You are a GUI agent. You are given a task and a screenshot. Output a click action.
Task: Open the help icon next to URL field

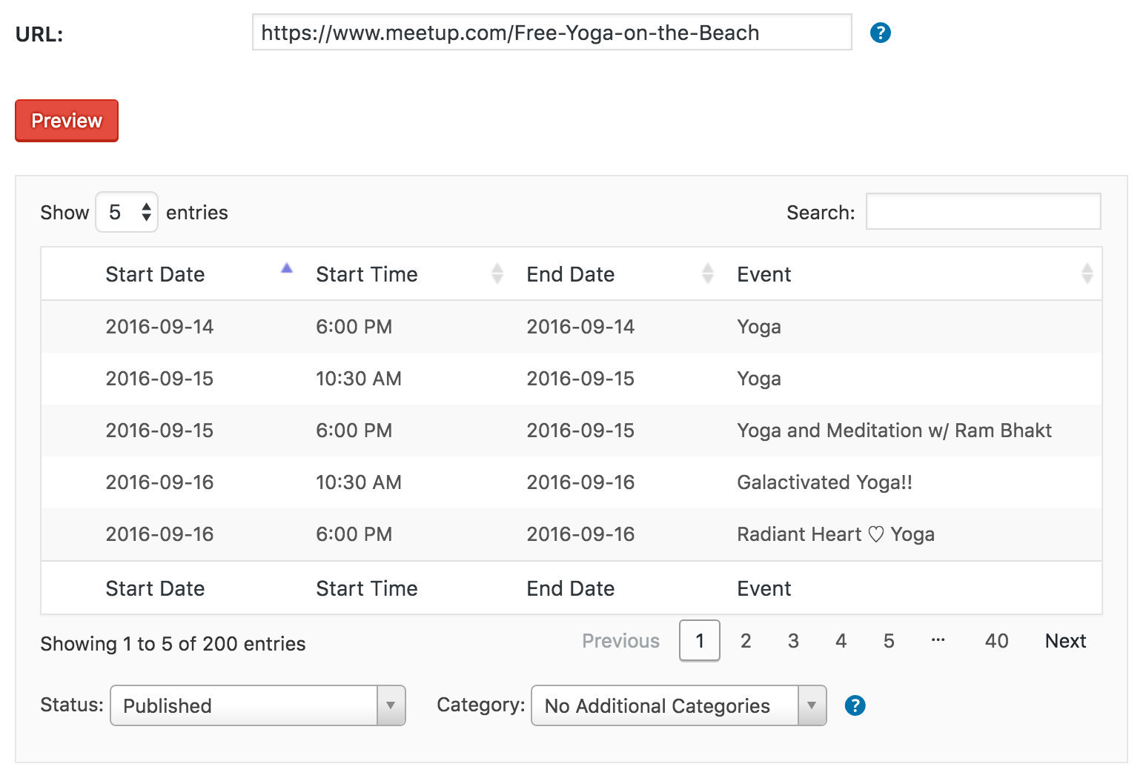881,32
